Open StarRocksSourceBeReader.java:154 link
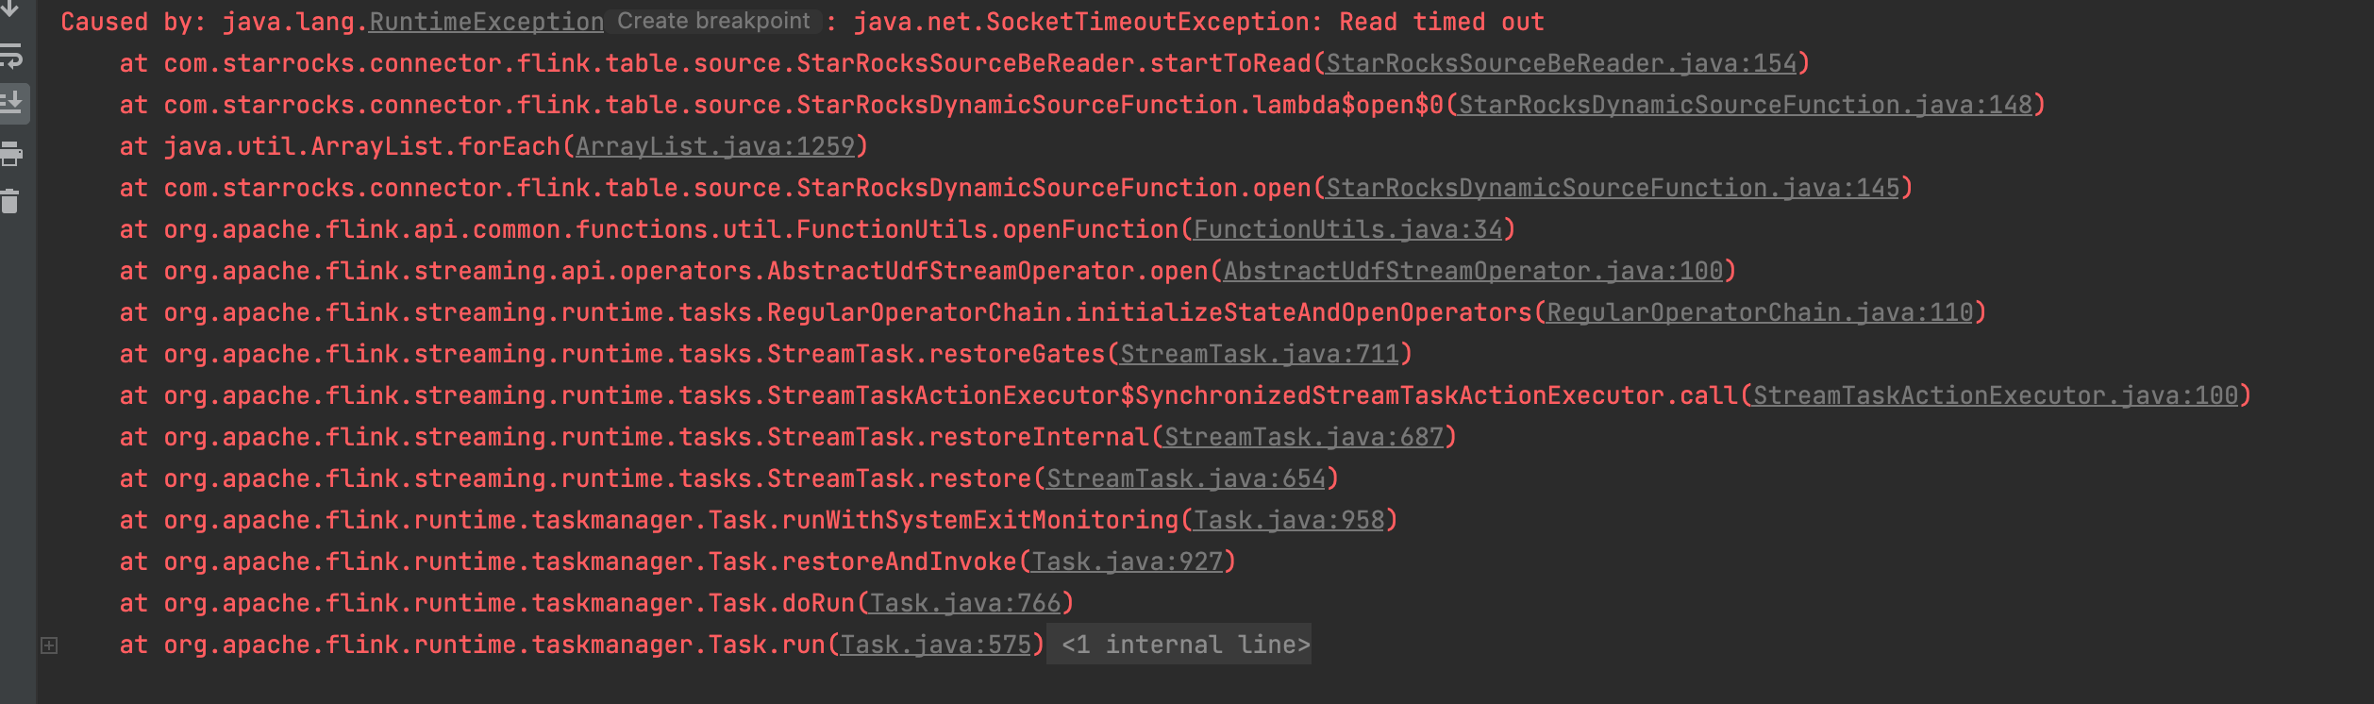2374x704 pixels. click(1562, 63)
